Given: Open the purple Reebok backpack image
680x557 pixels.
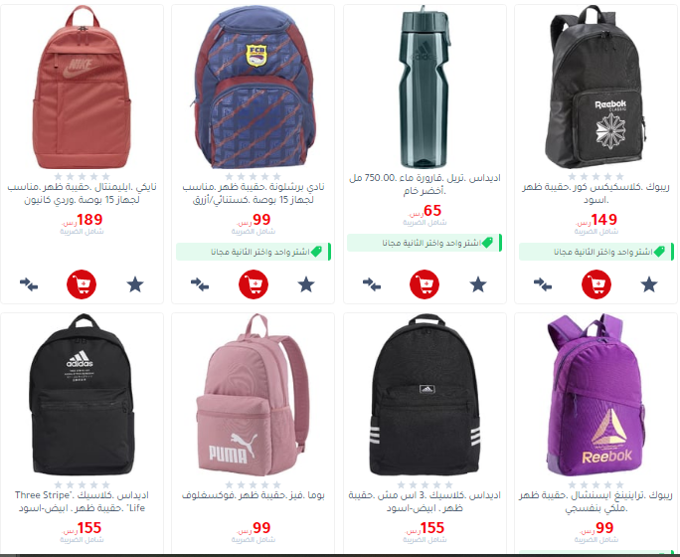Looking at the screenshot, I should pos(596,395).
